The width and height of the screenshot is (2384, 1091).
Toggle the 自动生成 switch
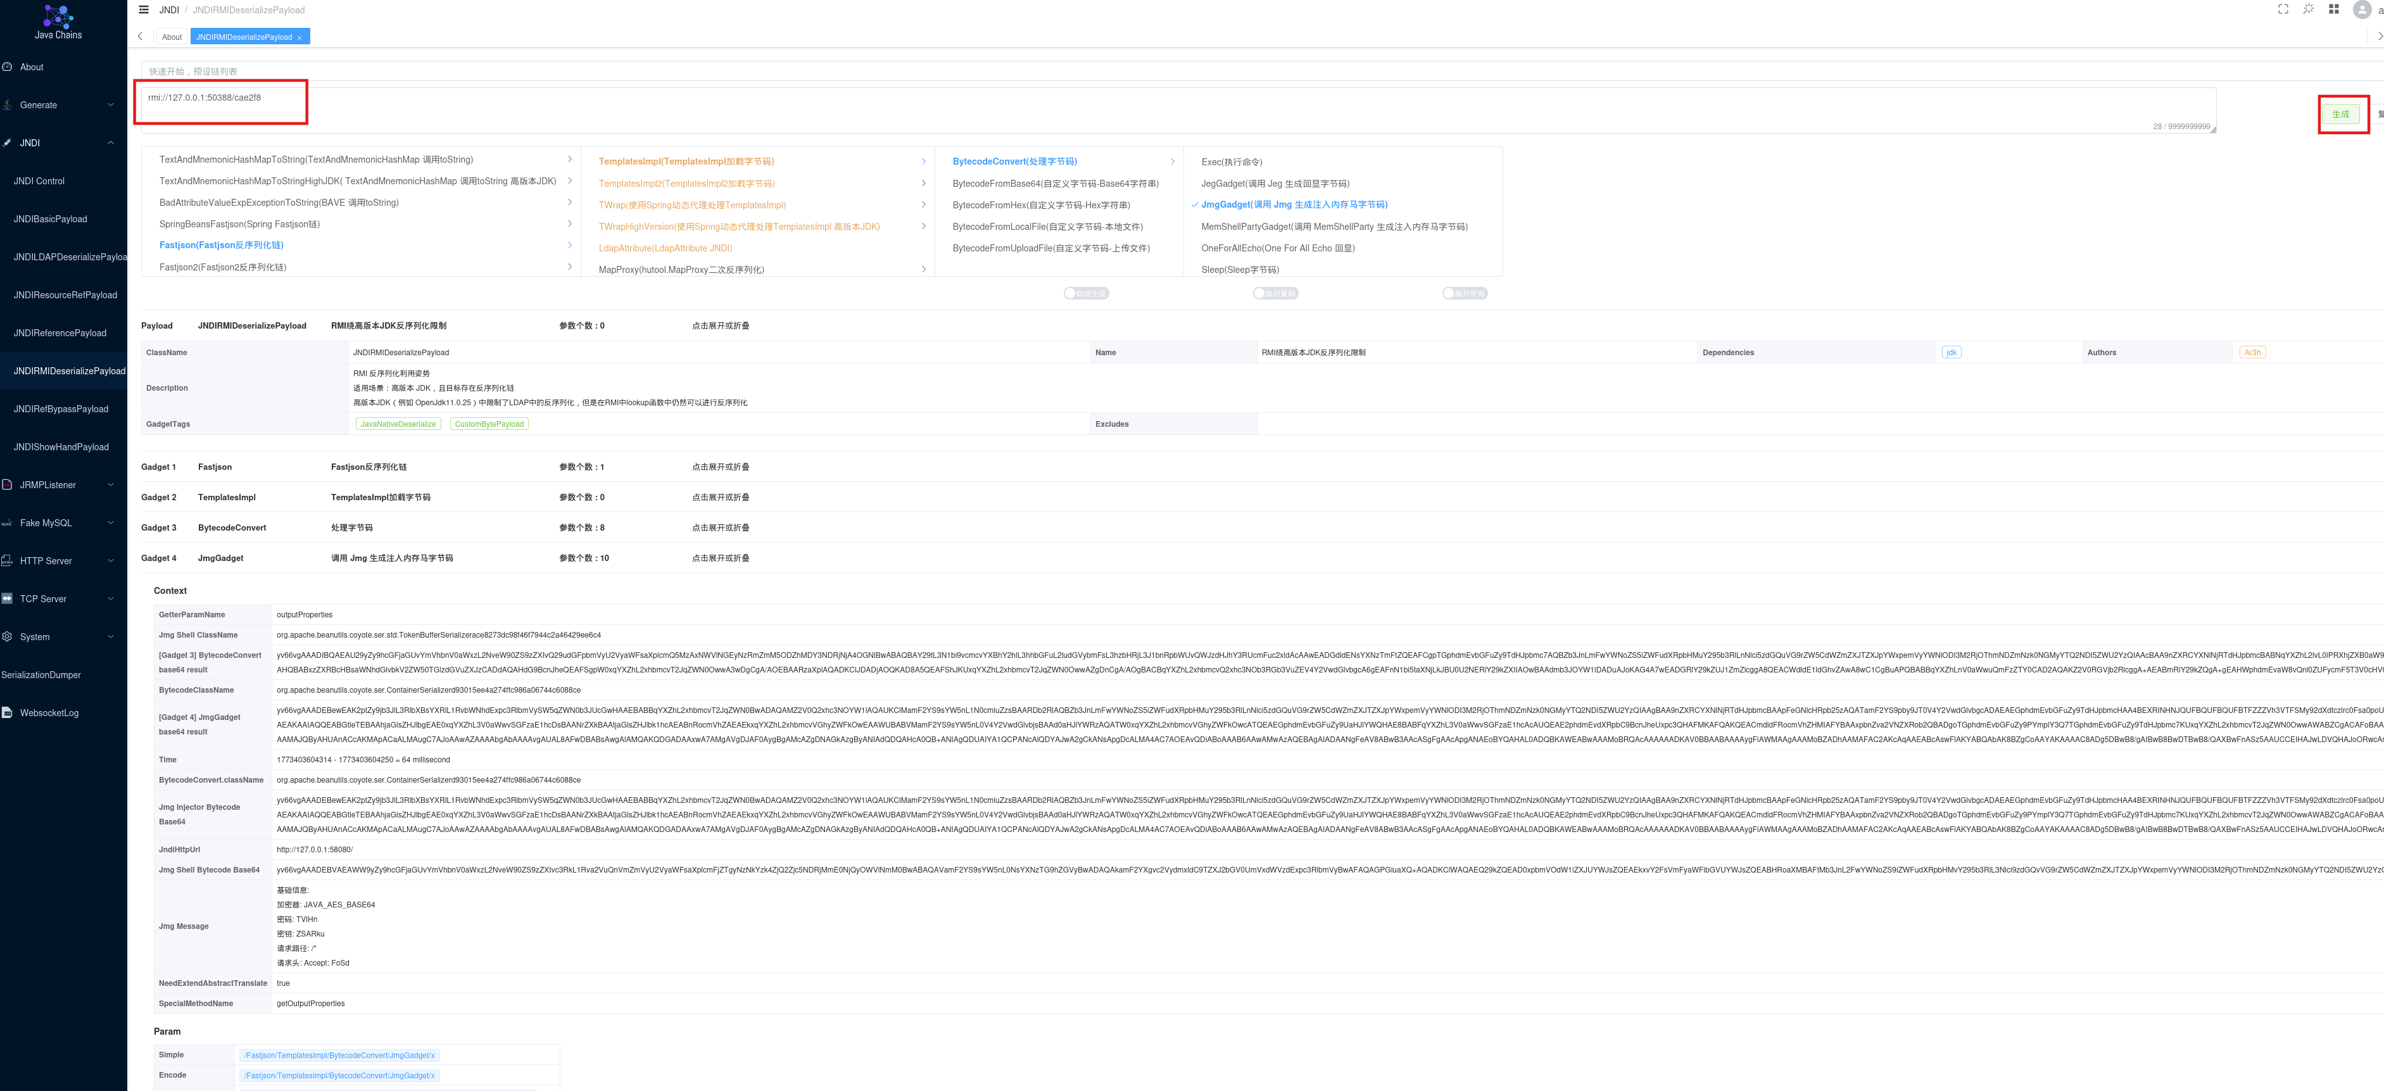(1085, 293)
